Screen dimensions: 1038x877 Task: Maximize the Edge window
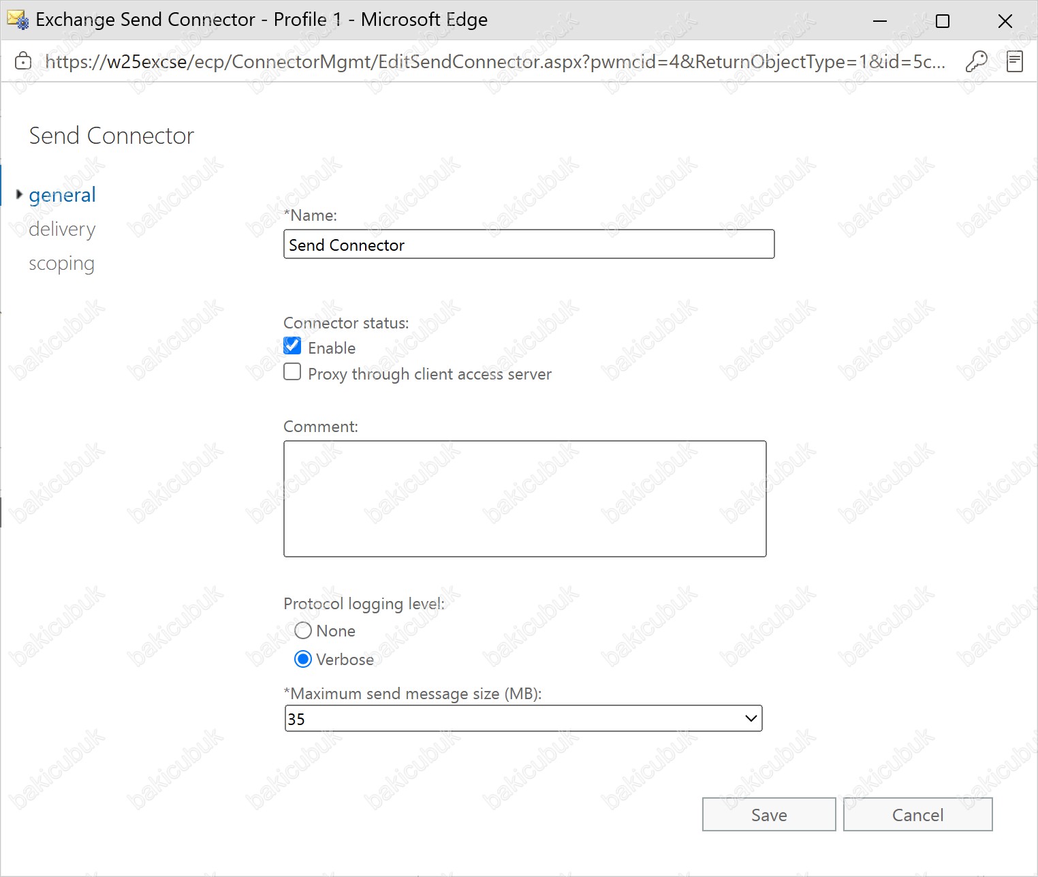point(943,21)
